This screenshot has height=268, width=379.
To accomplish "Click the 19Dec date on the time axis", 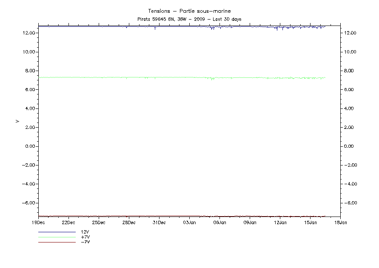I will (x=38, y=222).
